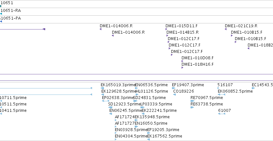Click the cyan arrow under 10651-RA
The image size is (273, 141).
1,14
